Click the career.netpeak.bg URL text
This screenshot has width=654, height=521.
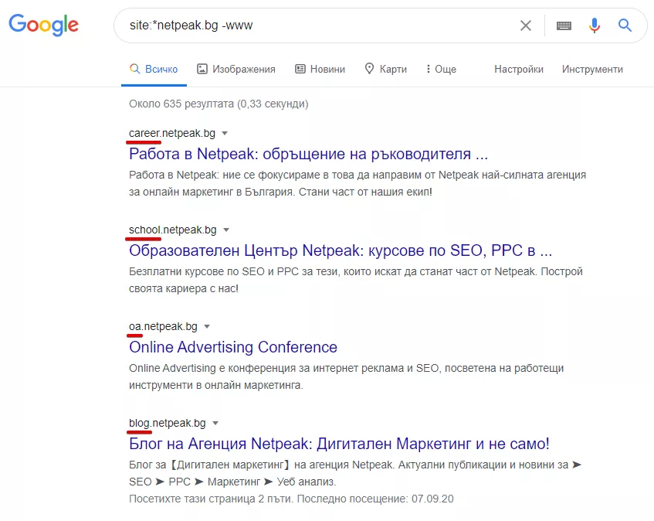[172, 133]
